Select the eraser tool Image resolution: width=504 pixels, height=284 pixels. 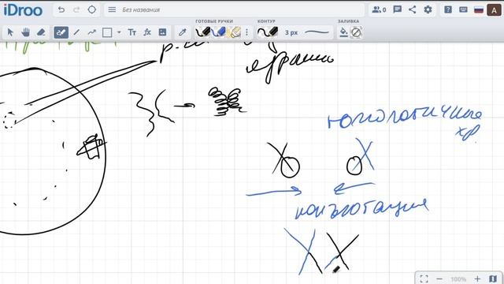[41, 32]
